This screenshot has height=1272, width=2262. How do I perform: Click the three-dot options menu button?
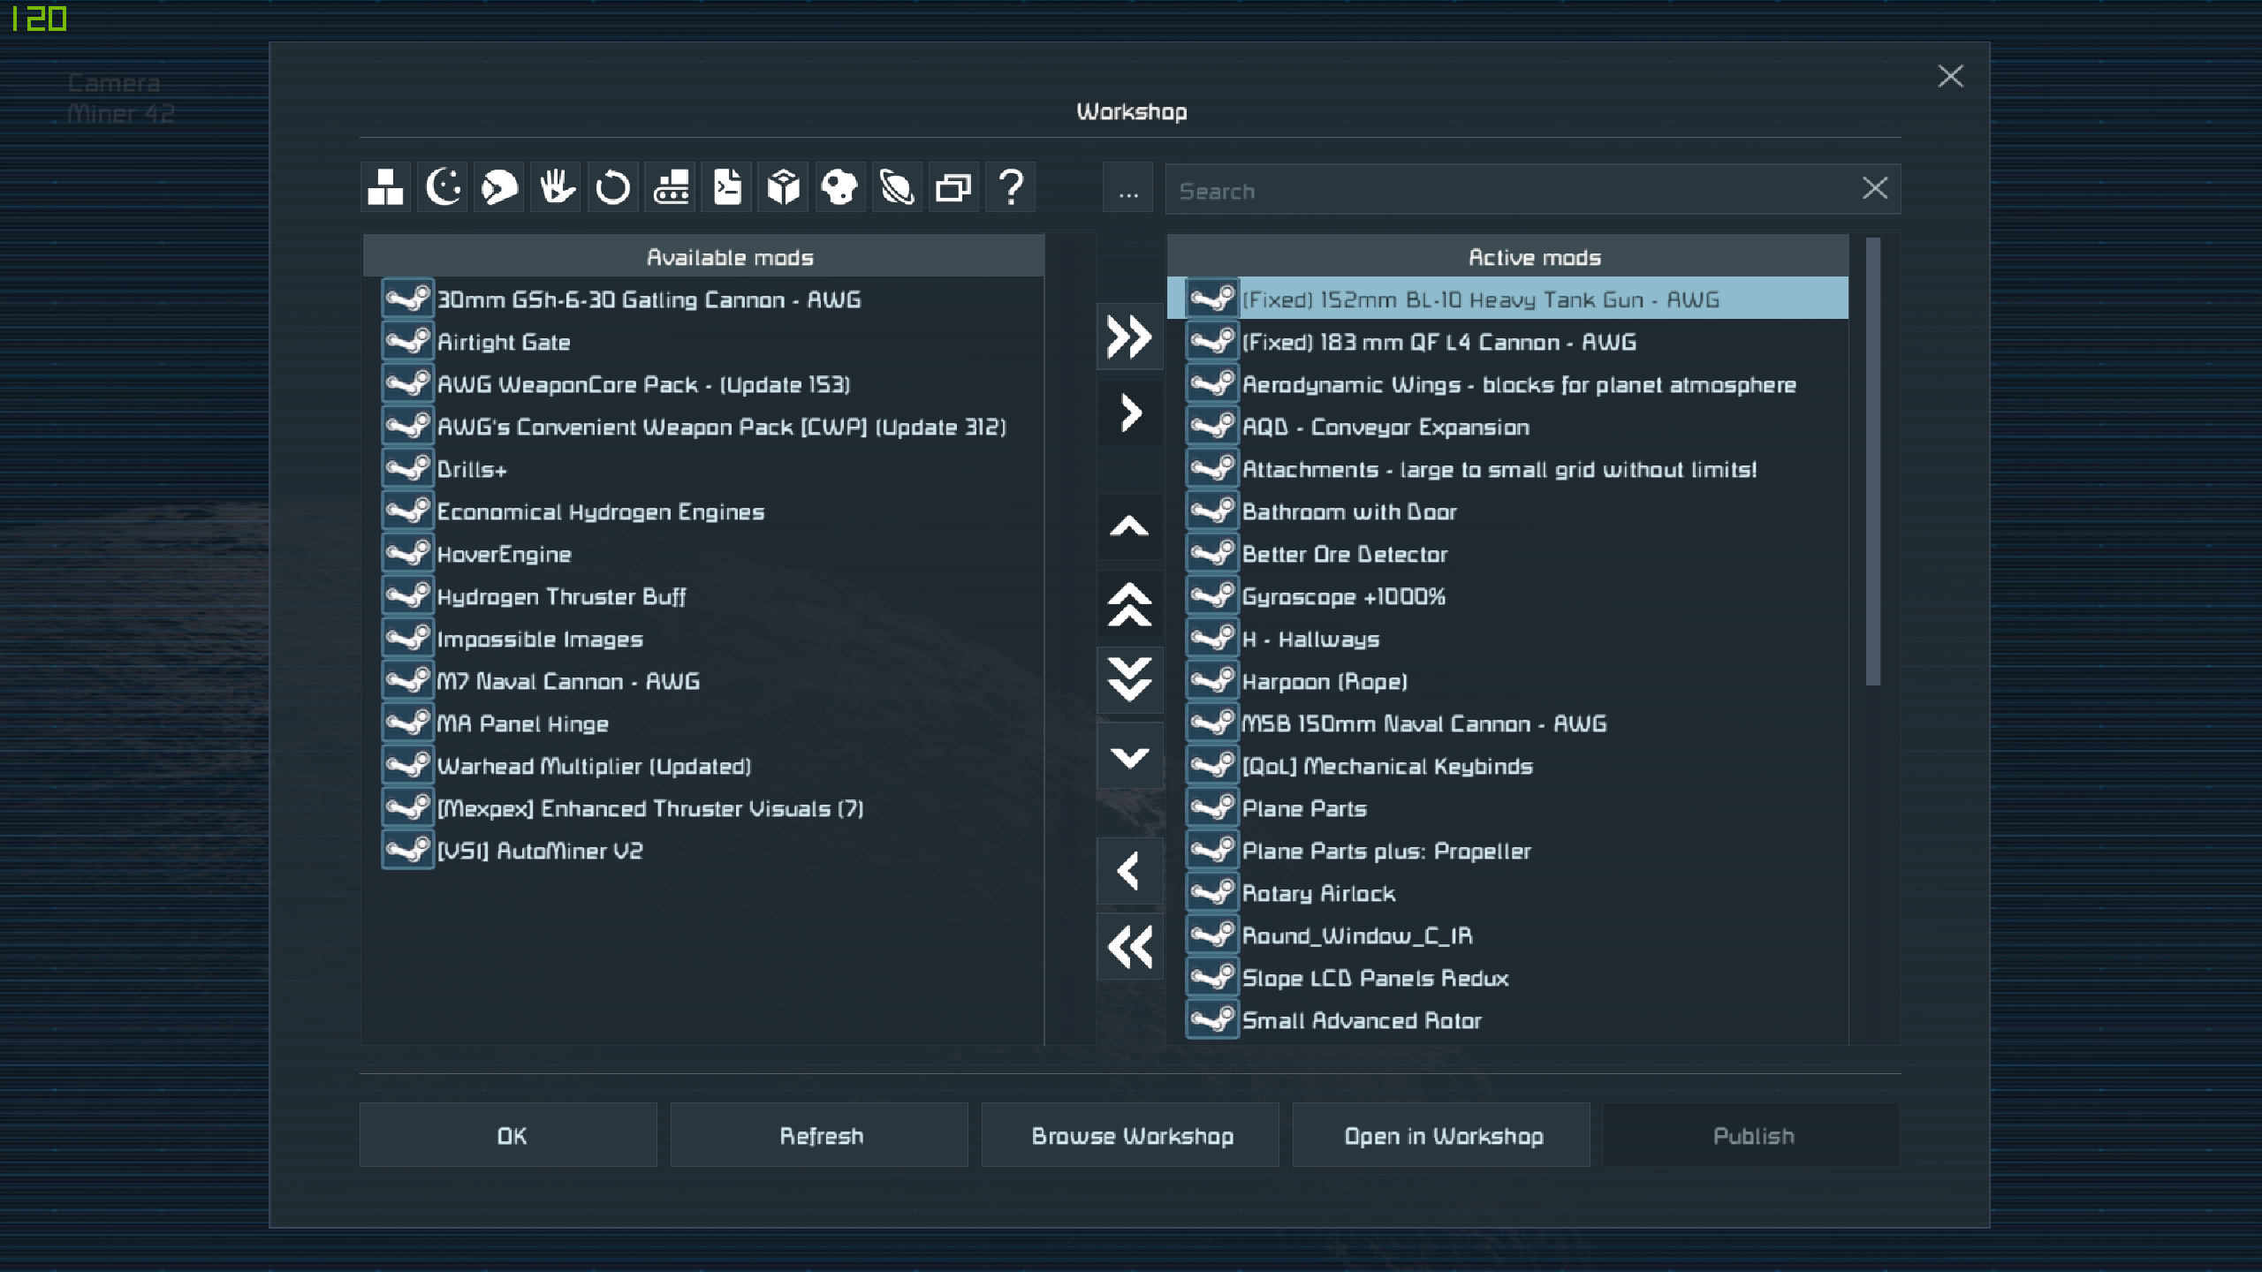tap(1127, 188)
